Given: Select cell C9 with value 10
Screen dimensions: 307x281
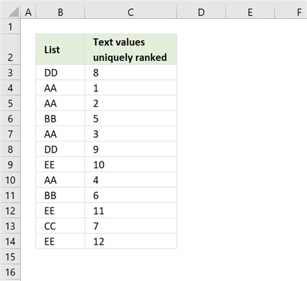Looking at the screenshot, I should coord(131,164).
